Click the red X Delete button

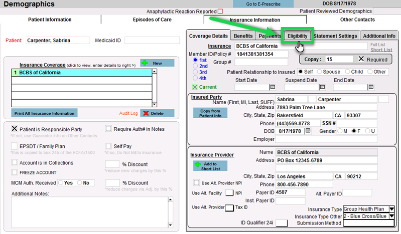click(x=157, y=113)
